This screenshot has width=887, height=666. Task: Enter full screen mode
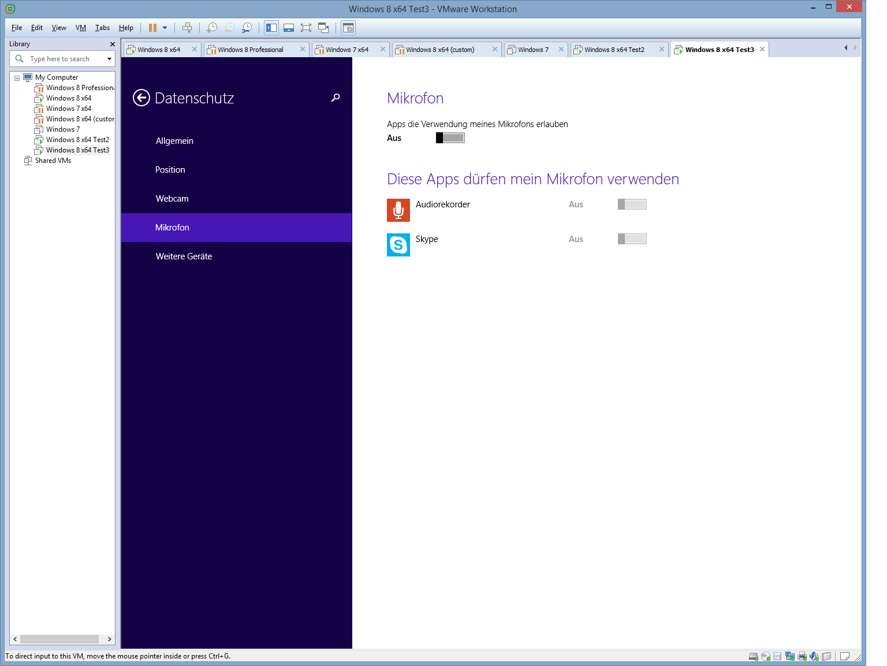[306, 28]
